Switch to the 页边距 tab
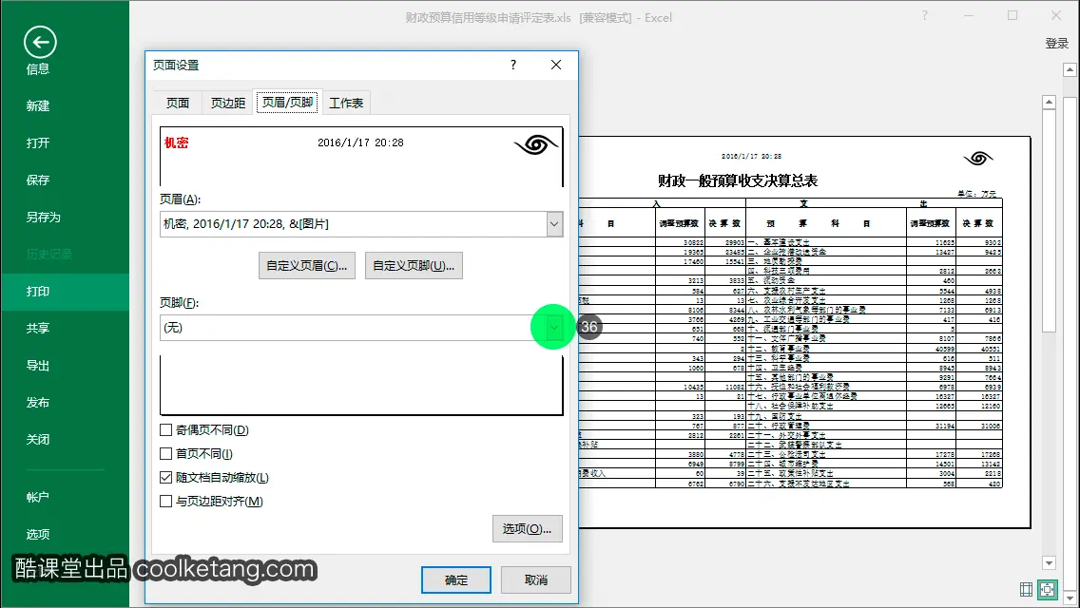Viewport: 1080px width, 608px height. point(228,103)
